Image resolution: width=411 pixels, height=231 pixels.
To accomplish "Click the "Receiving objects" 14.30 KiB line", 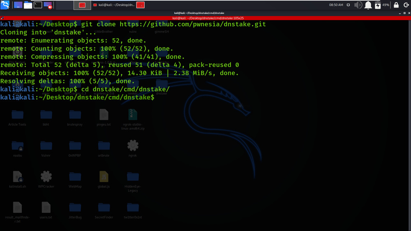I will click(120, 73).
